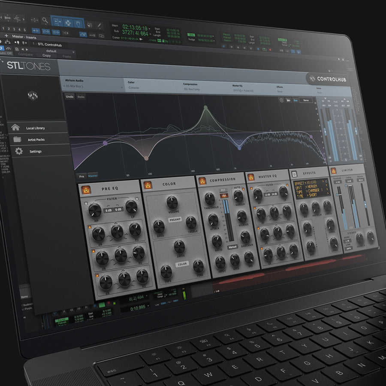Viewport: 386px width, 386px height.
Task: Toggle the Pre EQ power button
Action: (x=86, y=189)
